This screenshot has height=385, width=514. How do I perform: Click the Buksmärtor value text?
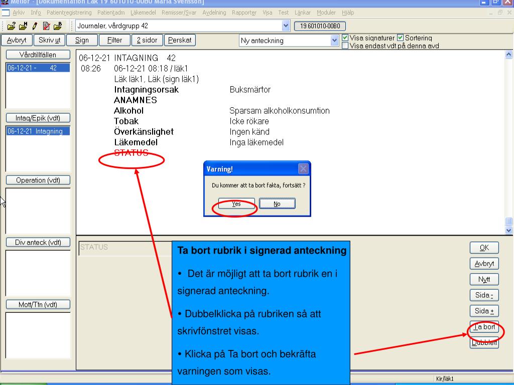pos(250,90)
